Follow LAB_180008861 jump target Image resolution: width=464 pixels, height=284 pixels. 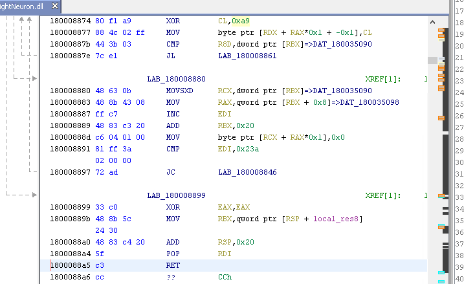click(x=247, y=56)
